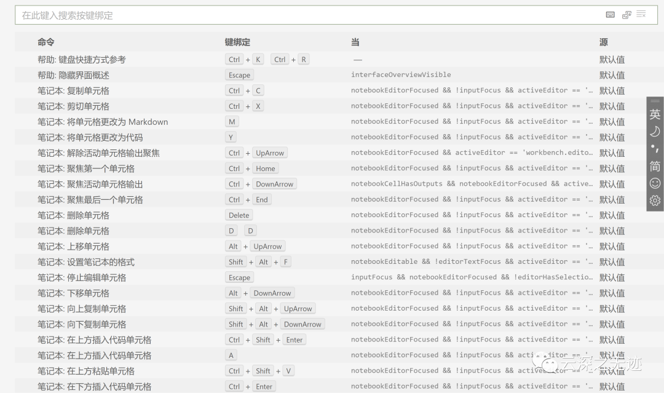Image resolution: width=664 pixels, height=393 pixels.
Task: Click the 当 column header
Action: (355, 42)
